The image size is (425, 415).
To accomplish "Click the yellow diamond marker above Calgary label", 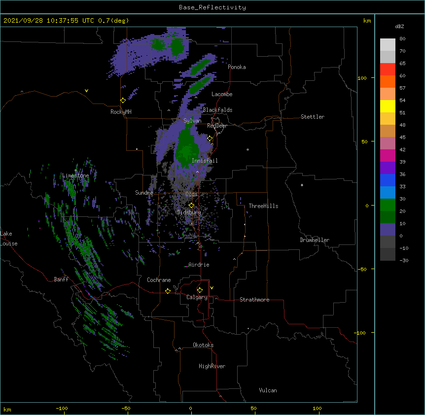I will [200, 290].
